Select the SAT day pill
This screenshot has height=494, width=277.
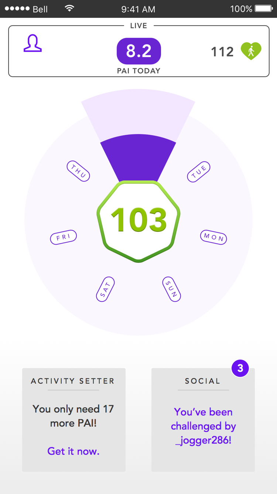[x=105, y=289]
